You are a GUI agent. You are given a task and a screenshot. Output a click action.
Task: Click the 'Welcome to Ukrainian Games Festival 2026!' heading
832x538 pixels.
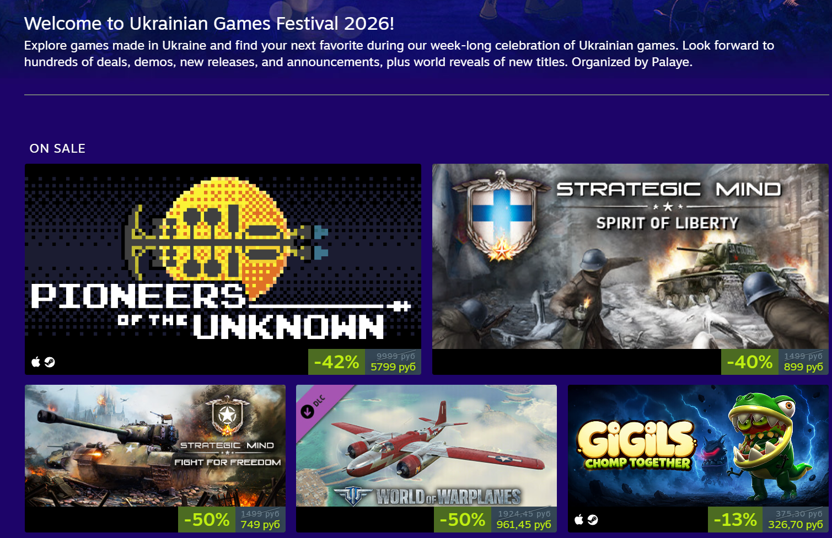(209, 24)
